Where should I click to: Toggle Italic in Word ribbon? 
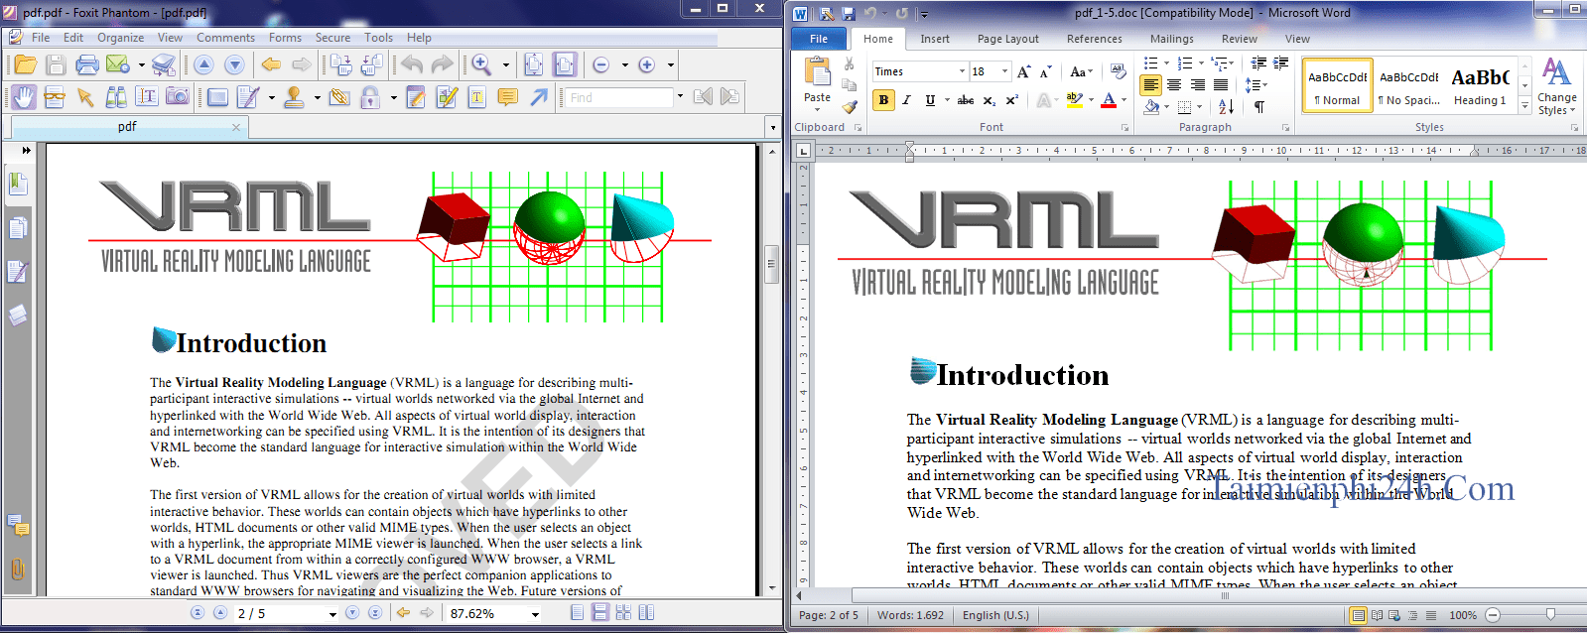(x=906, y=100)
